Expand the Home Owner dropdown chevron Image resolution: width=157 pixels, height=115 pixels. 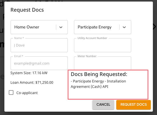[61, 27]
